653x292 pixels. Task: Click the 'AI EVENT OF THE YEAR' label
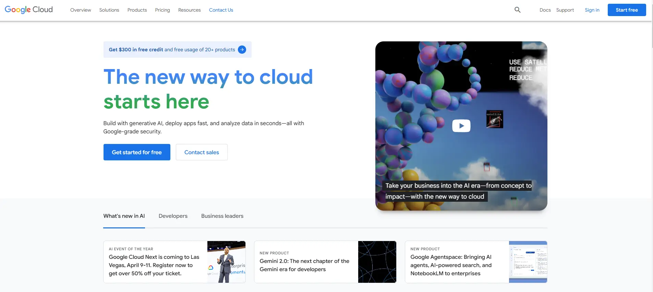pos(131,249)
